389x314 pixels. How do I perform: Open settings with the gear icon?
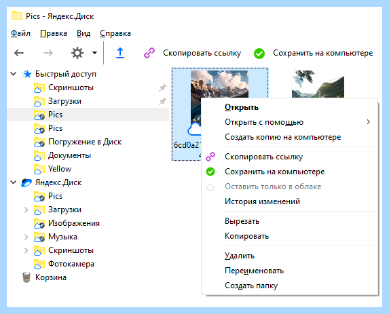click(77, 53)
